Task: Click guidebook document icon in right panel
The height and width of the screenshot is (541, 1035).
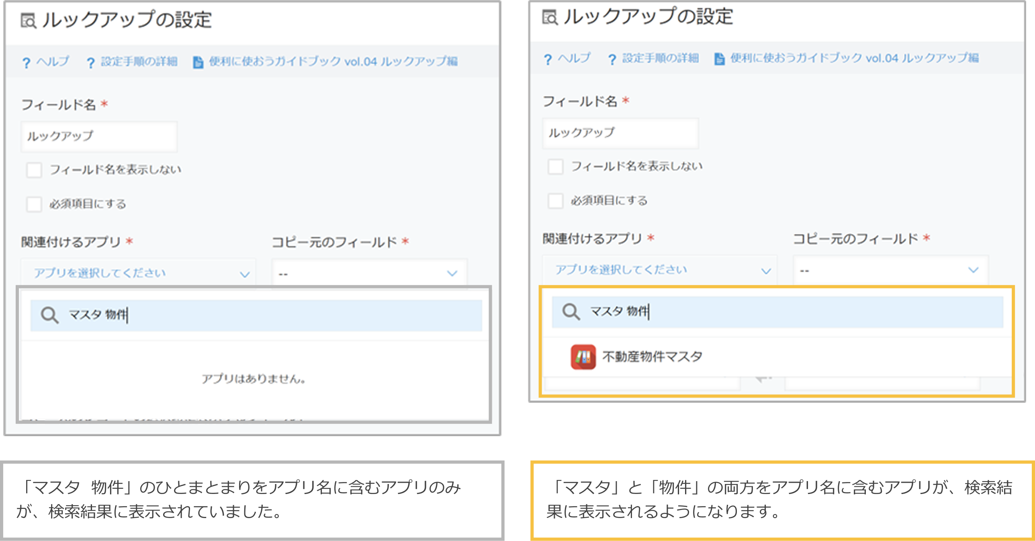Action: (x=719, y=59)
